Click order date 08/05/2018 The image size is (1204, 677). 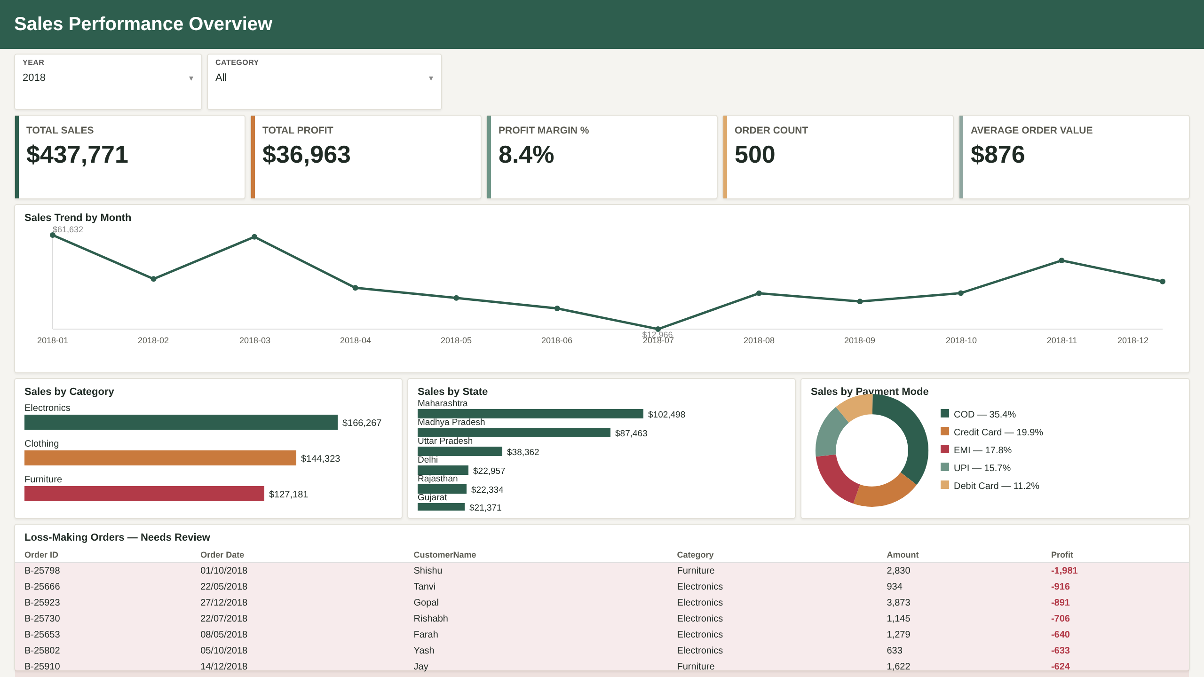[x=224, y=634]
